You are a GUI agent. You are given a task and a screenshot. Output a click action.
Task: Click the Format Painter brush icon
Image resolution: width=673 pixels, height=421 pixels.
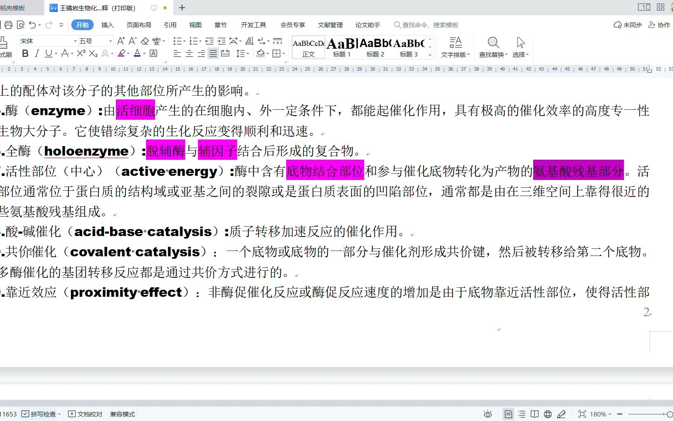4,47
